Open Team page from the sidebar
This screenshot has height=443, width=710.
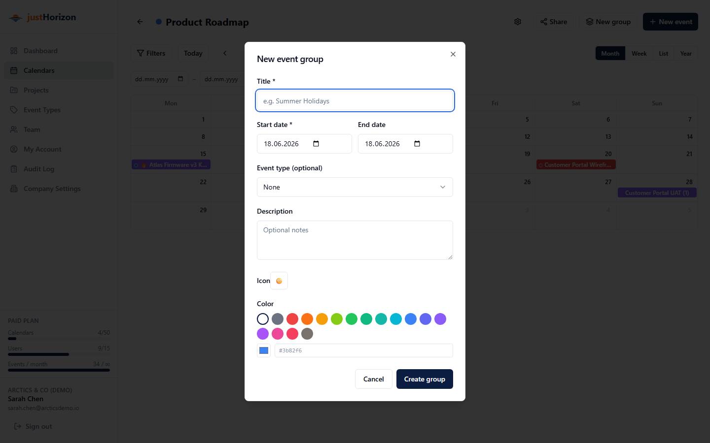(59, 129)
